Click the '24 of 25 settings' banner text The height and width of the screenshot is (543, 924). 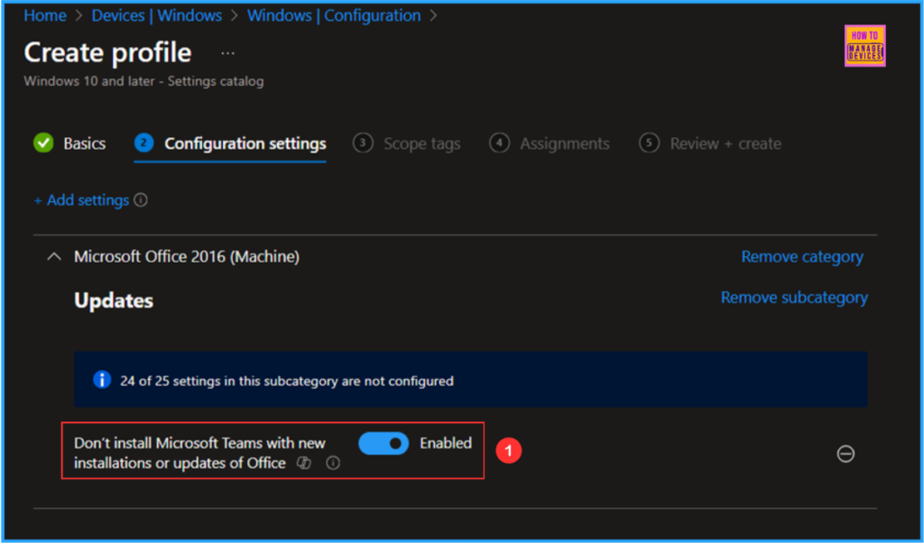[287, 381]
